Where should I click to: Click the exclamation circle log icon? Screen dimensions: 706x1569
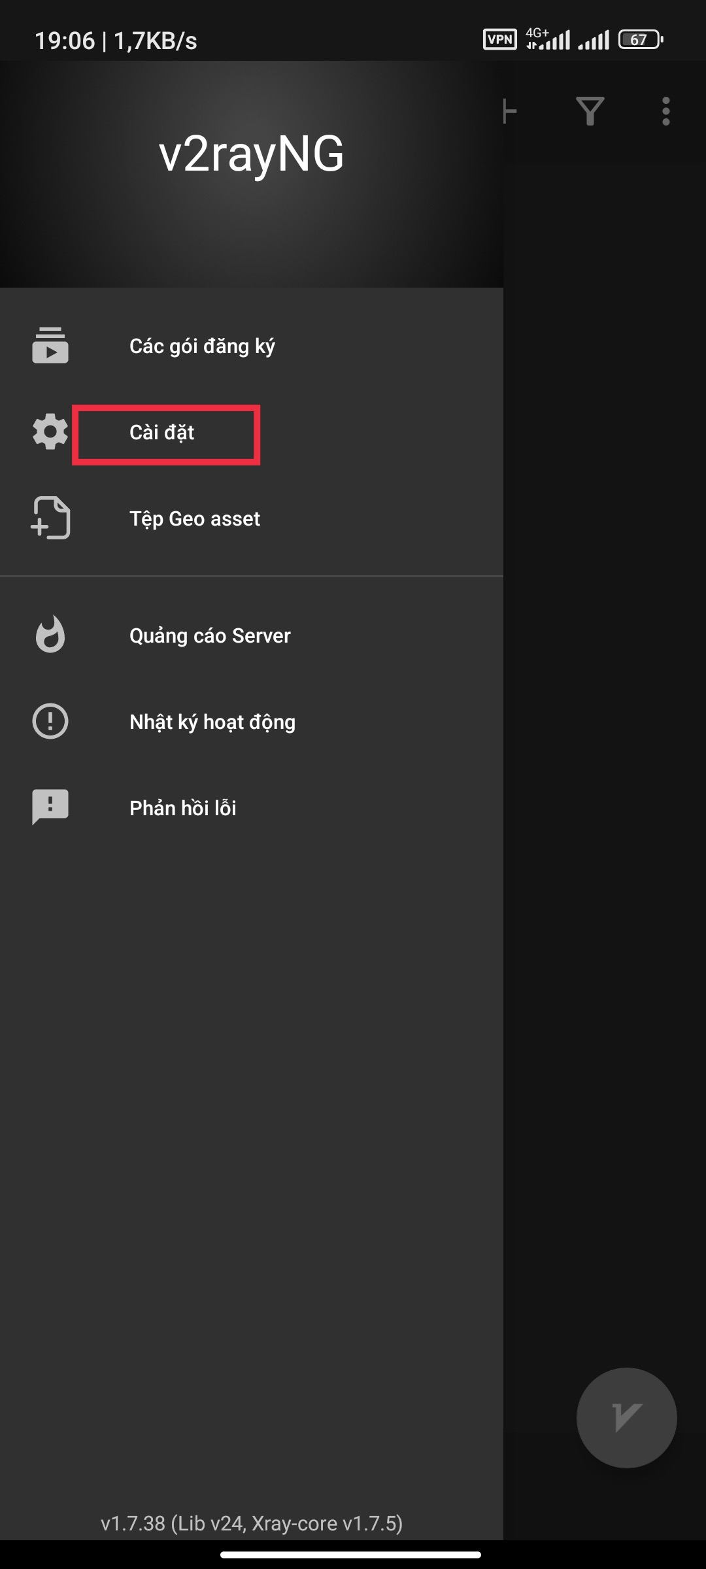(x=50, y=721)
